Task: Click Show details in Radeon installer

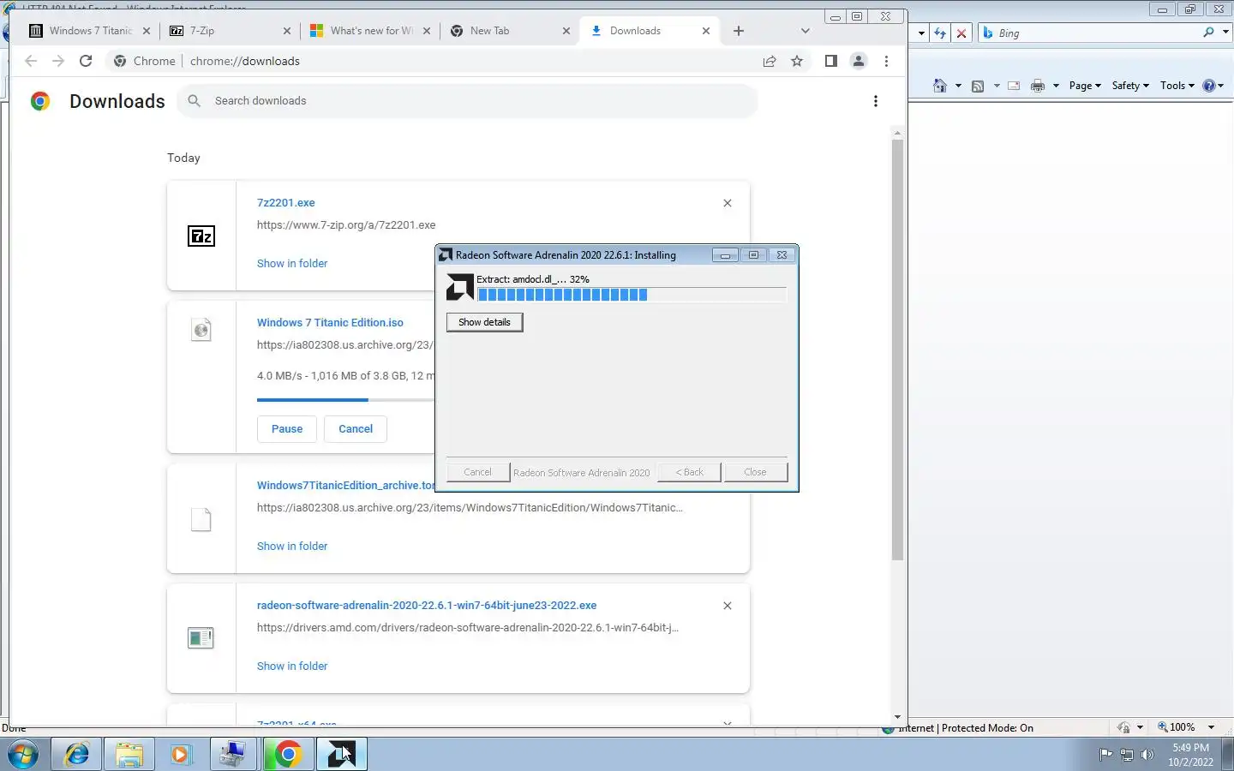Action: [x=484, y=322]
